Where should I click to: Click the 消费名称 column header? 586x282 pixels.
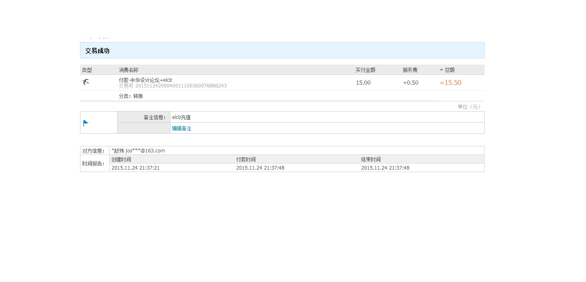tap(128, 70)
